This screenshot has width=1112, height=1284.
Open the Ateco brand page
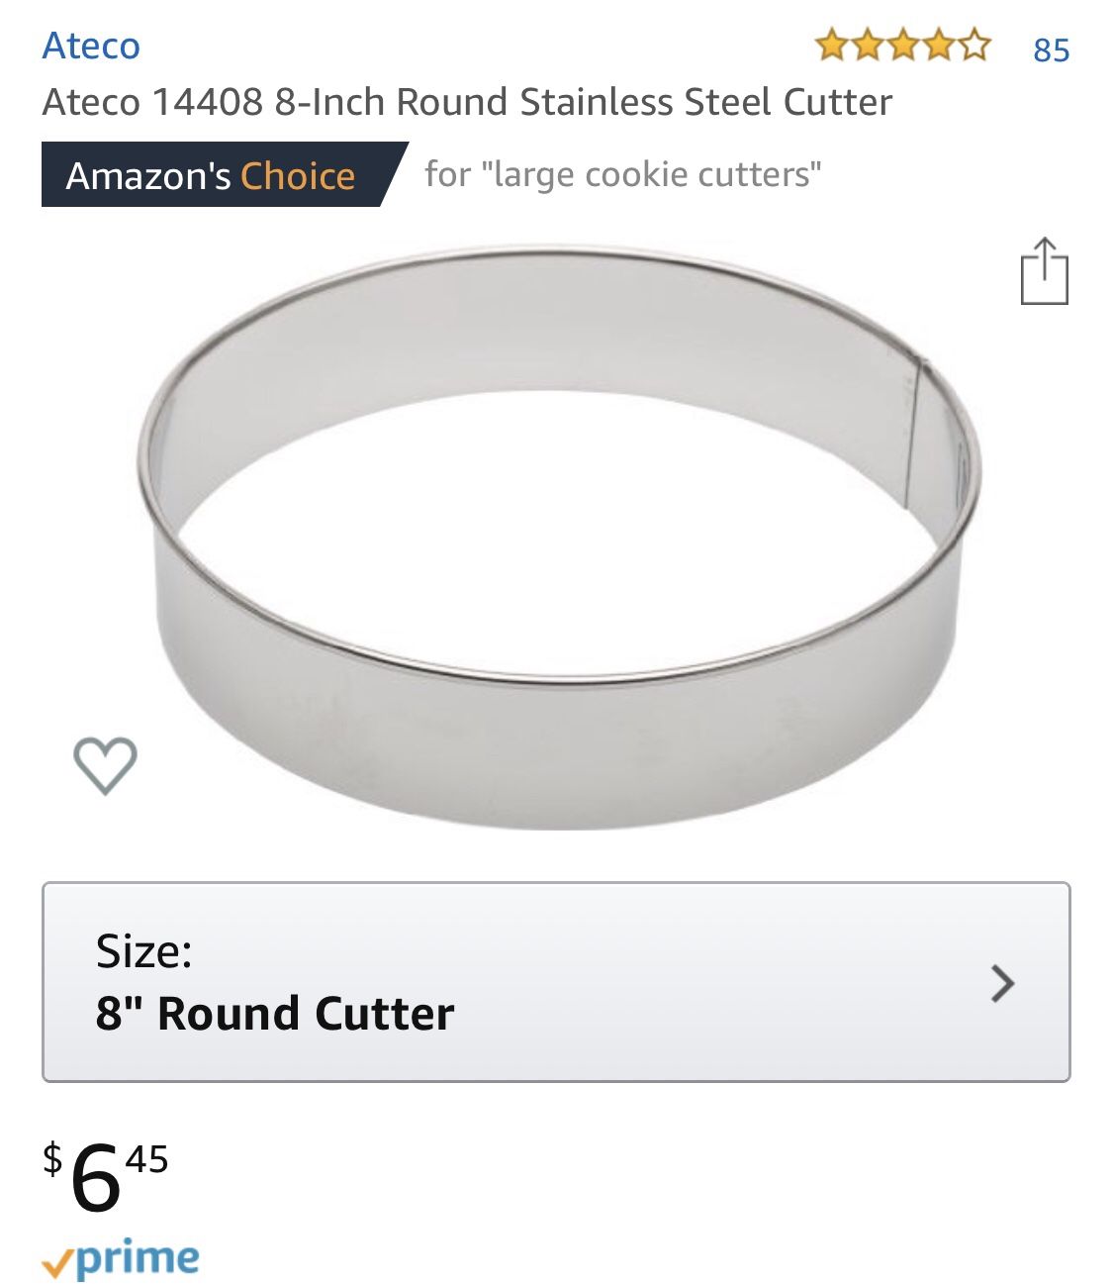click(90, 45)
